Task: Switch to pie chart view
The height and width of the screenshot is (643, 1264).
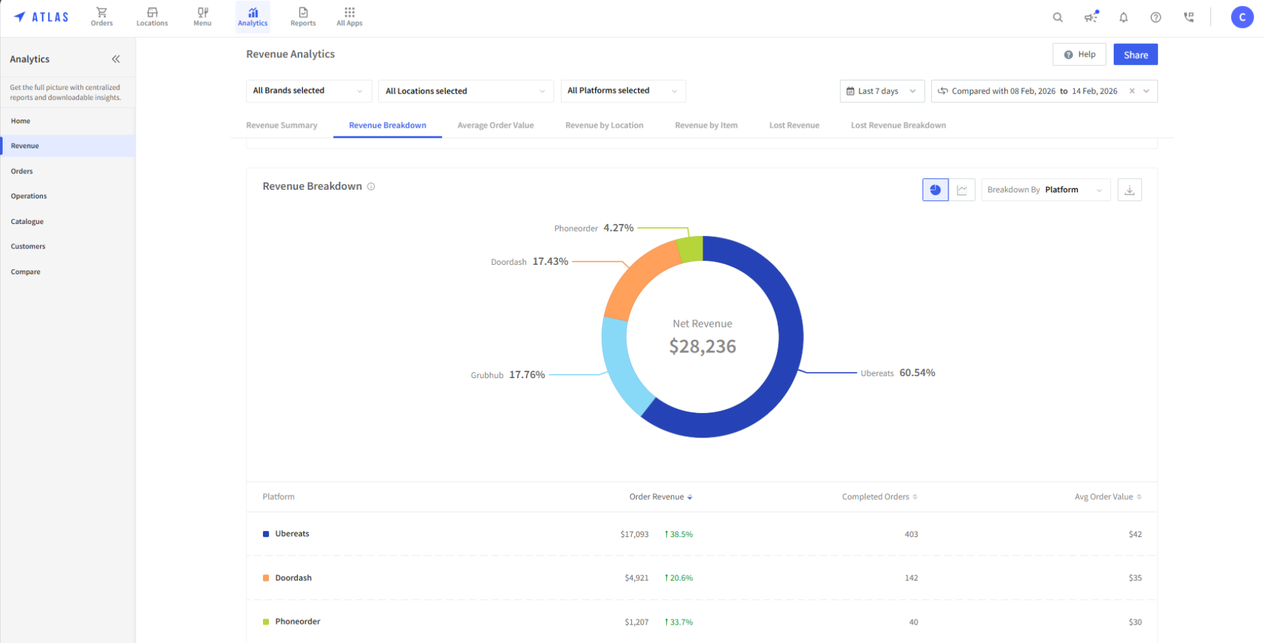Action: pyautogui.click(x=935, y=190)
